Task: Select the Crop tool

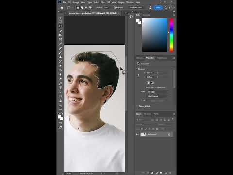Action: coord(60,35)
